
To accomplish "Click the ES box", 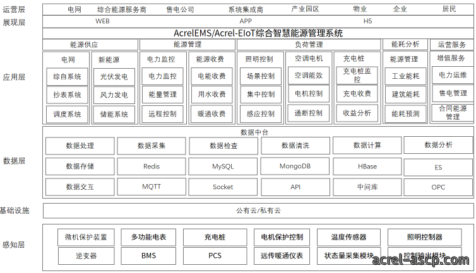I will [x=438, y=168].
